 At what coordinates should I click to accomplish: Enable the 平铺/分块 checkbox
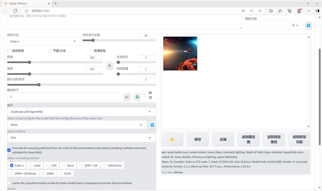(x=50, y=51)
